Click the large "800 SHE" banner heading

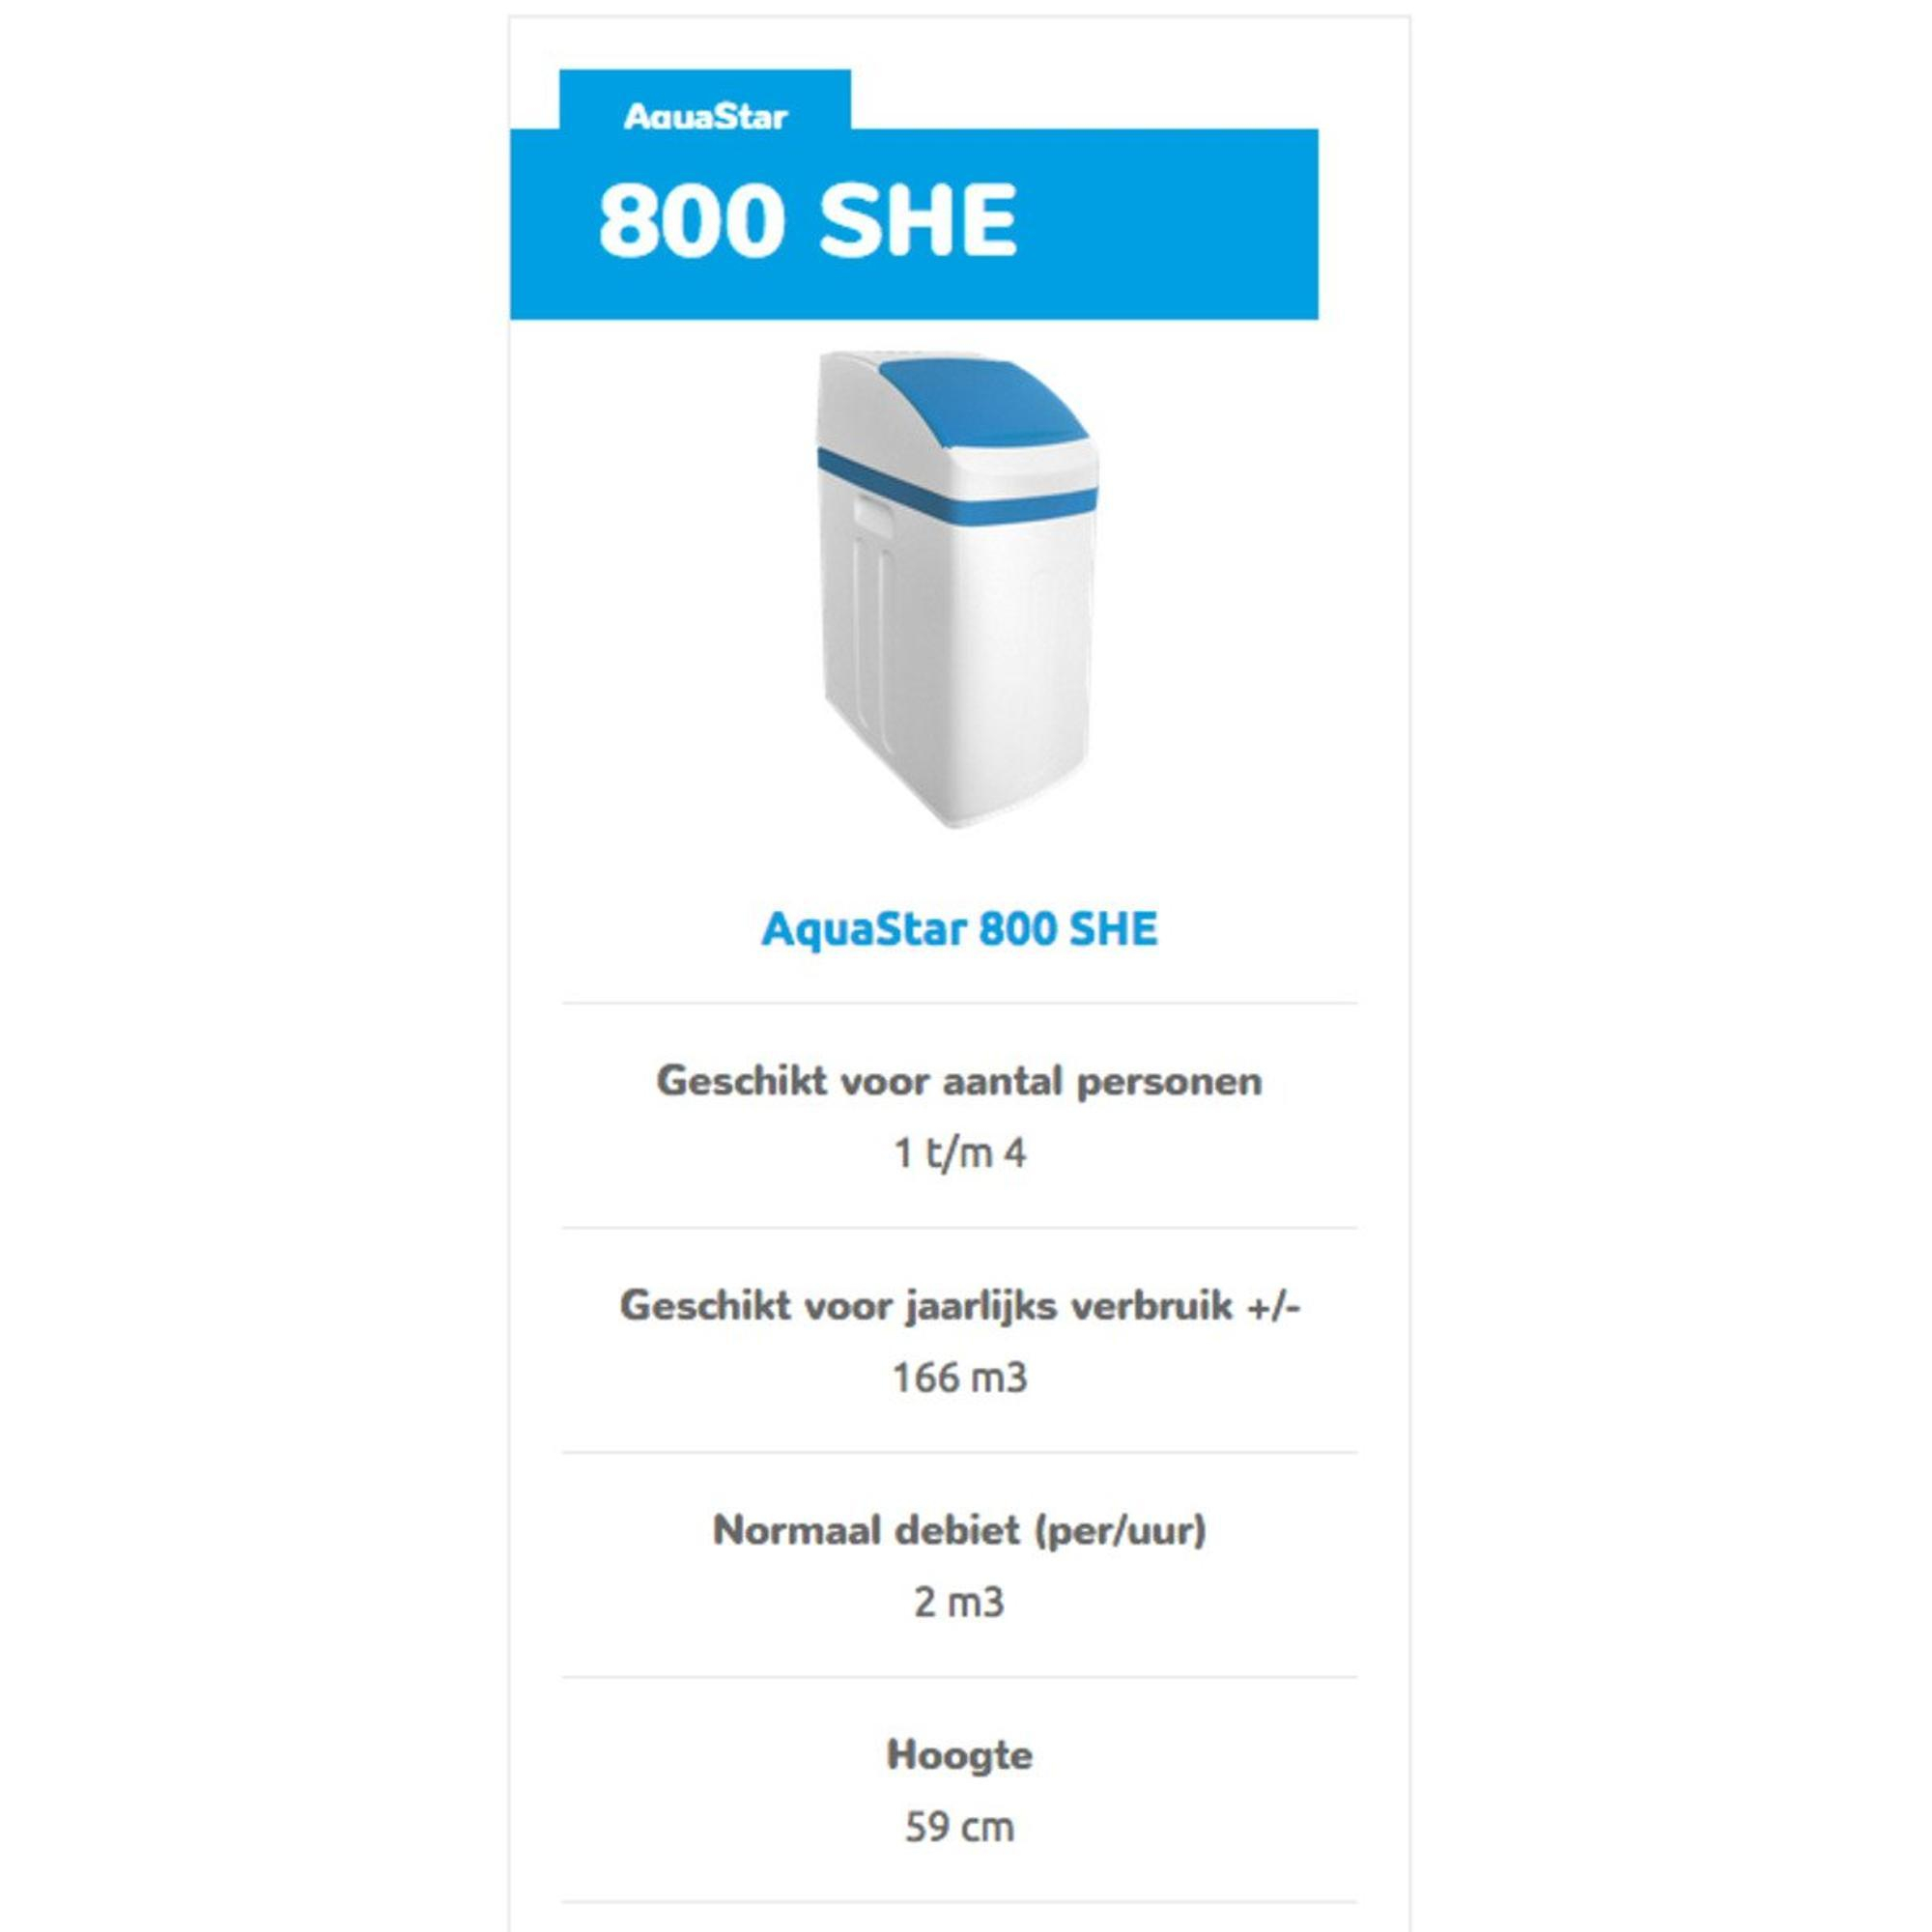[x=806, y=221]
